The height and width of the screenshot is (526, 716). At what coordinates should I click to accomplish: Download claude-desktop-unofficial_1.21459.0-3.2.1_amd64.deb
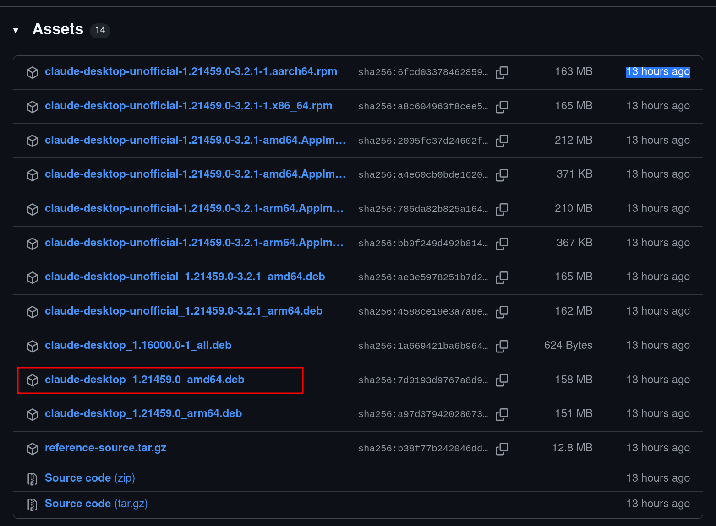tap(185, 277)
